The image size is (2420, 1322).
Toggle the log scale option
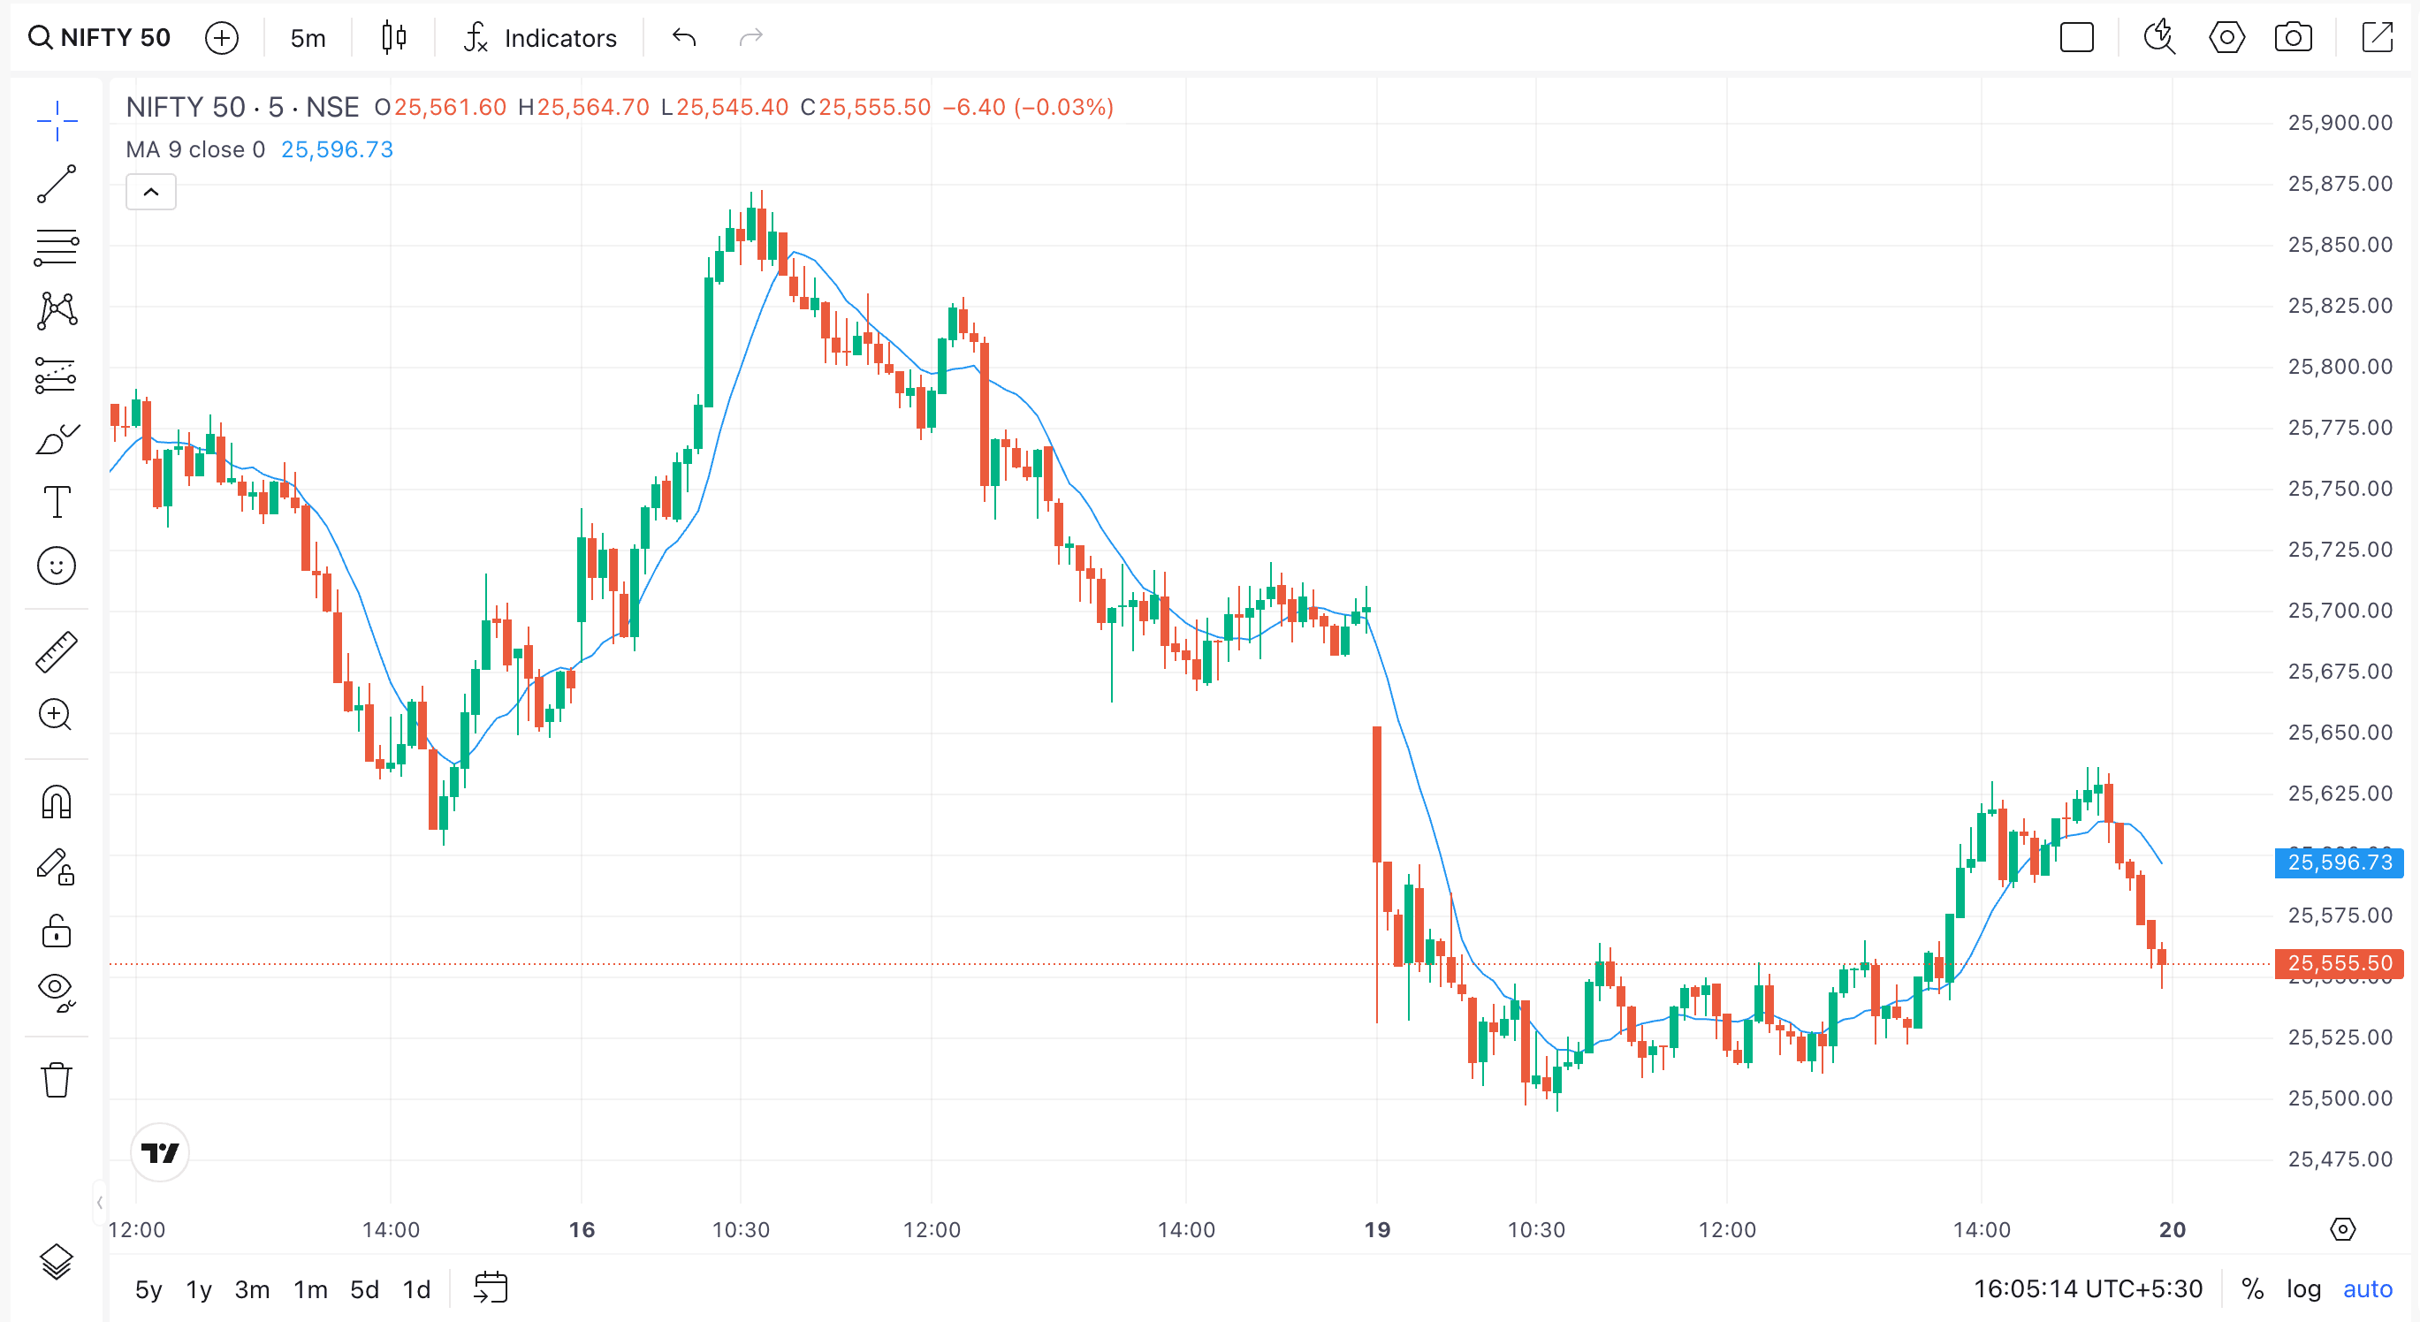[2302, 1288]
